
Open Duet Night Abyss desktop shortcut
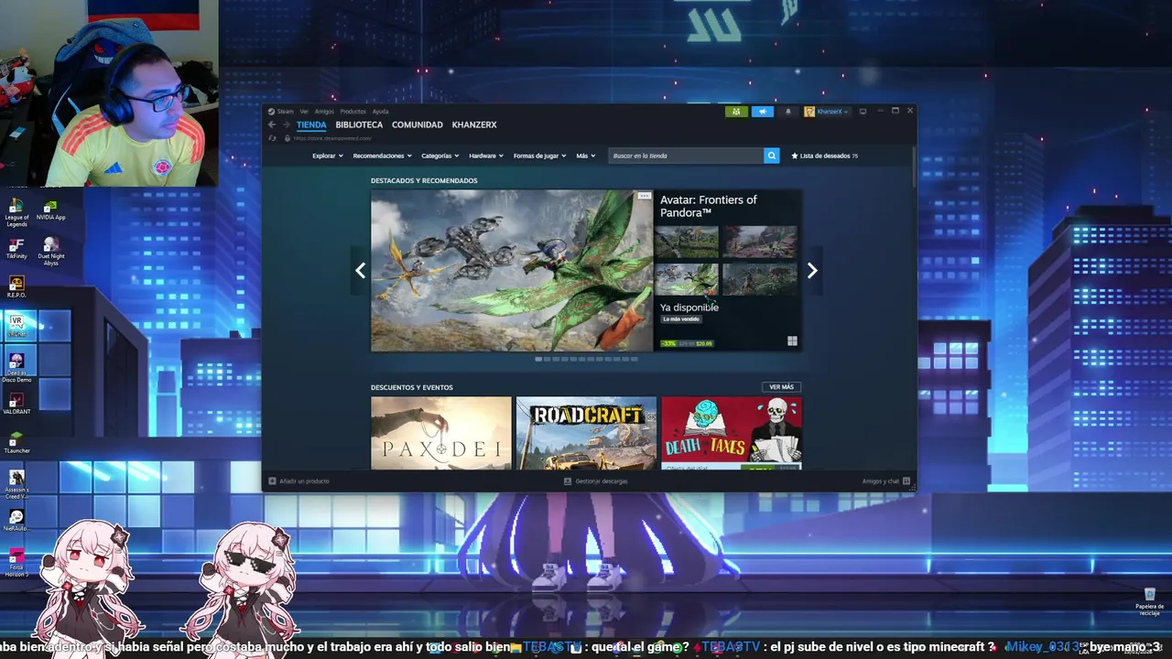[51, 251]
